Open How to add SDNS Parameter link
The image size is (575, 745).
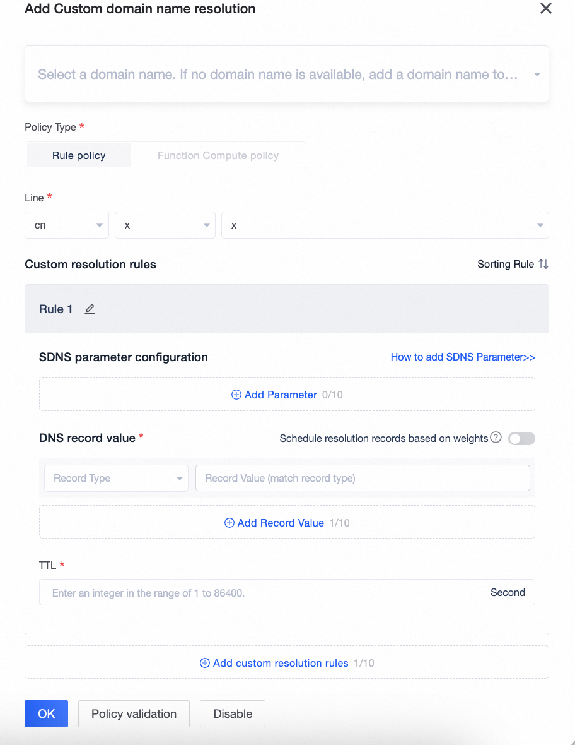coord(463,357)
